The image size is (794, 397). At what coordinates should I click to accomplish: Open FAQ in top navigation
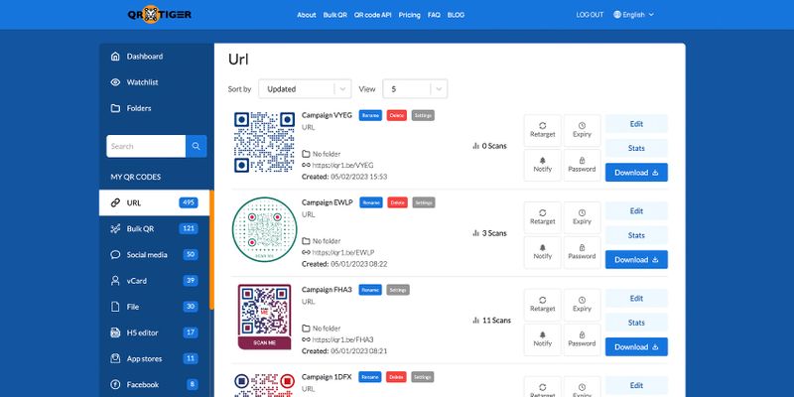(434, 15)
